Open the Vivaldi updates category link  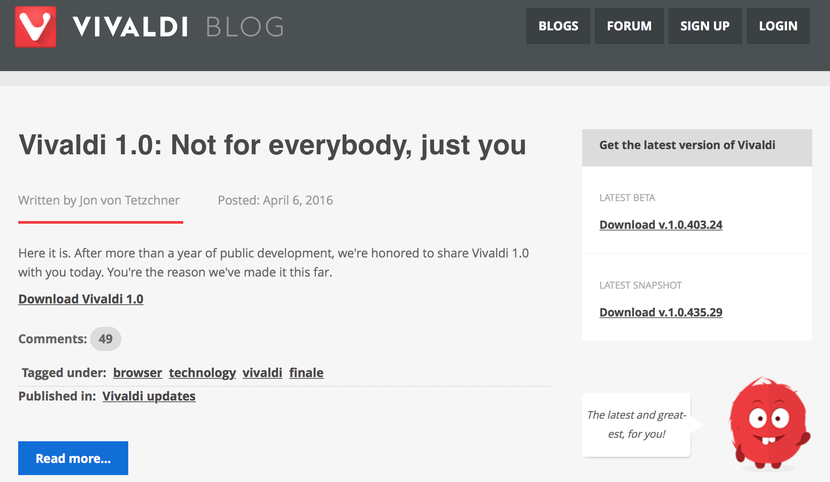(x=149, y=396)
